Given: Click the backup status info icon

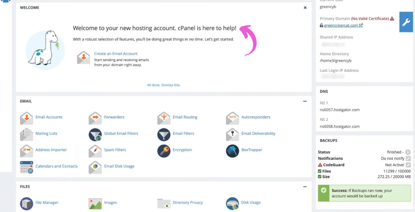Looking at the screenshot, I should click(x=408, y=152).
